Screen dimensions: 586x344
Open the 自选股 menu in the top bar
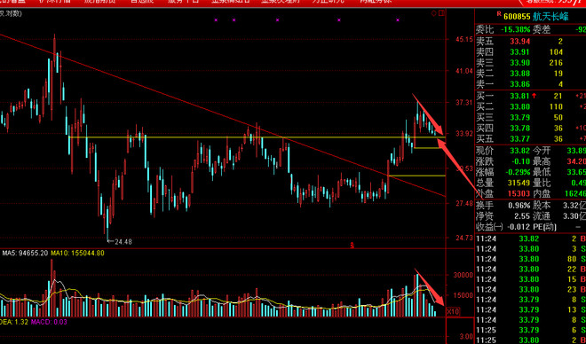pyautogui.click(x=141, y=2)
